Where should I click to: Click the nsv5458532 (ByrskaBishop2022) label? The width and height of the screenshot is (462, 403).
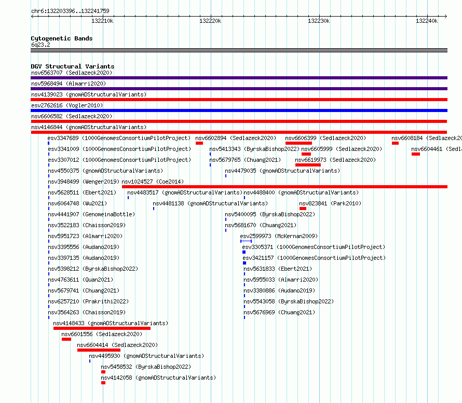pos(146,367)
